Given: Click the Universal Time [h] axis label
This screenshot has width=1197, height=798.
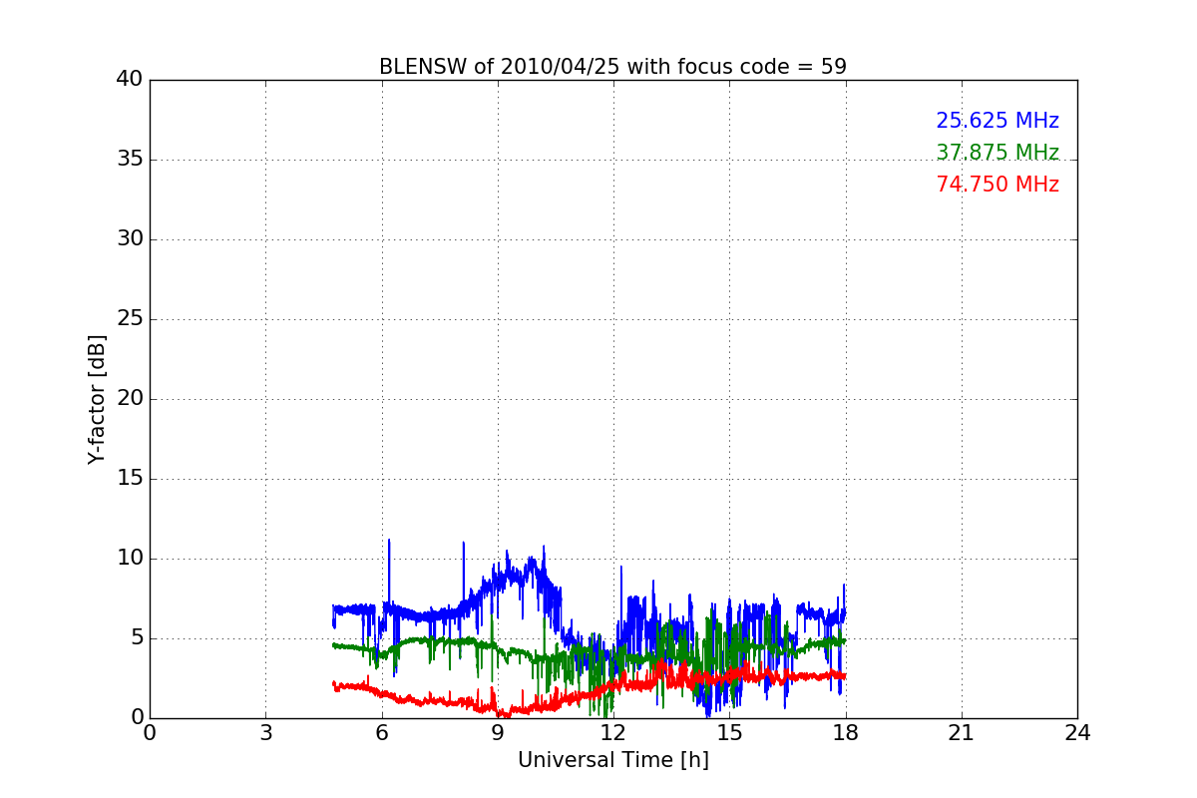Looking at the screenshot, I should pos(613,760).
